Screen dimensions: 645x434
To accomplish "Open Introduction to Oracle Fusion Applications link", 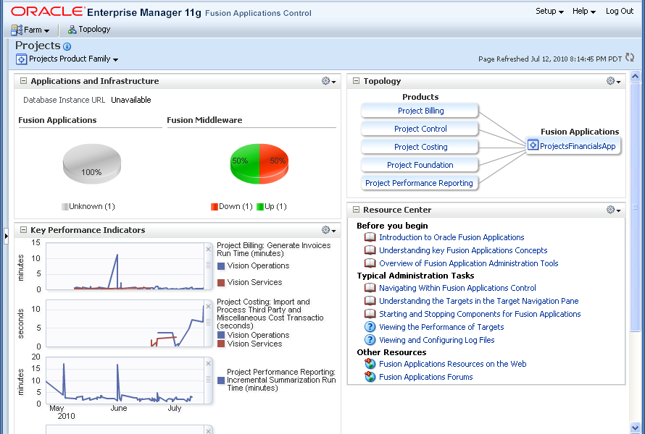I will 451,237.
